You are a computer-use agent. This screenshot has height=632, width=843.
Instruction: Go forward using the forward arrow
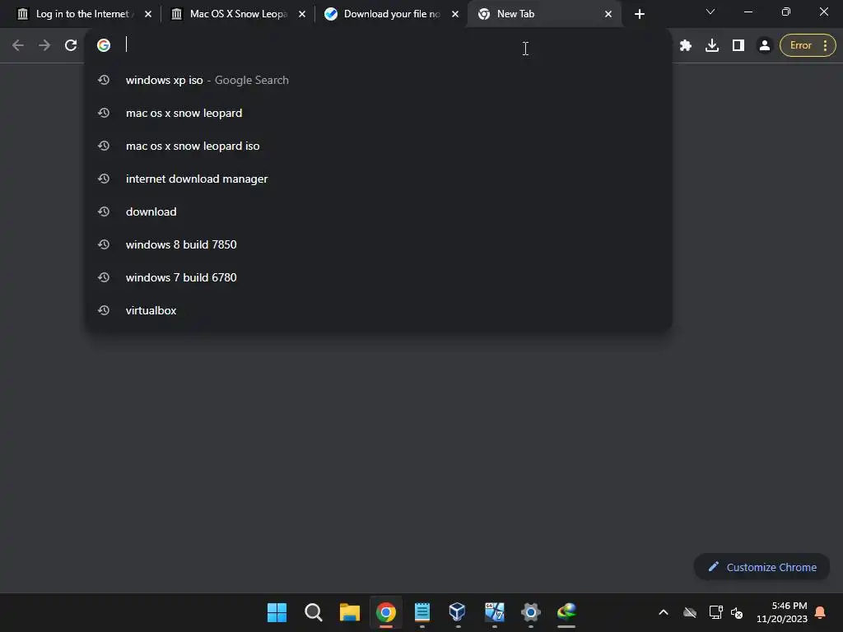tap(44, 45)
